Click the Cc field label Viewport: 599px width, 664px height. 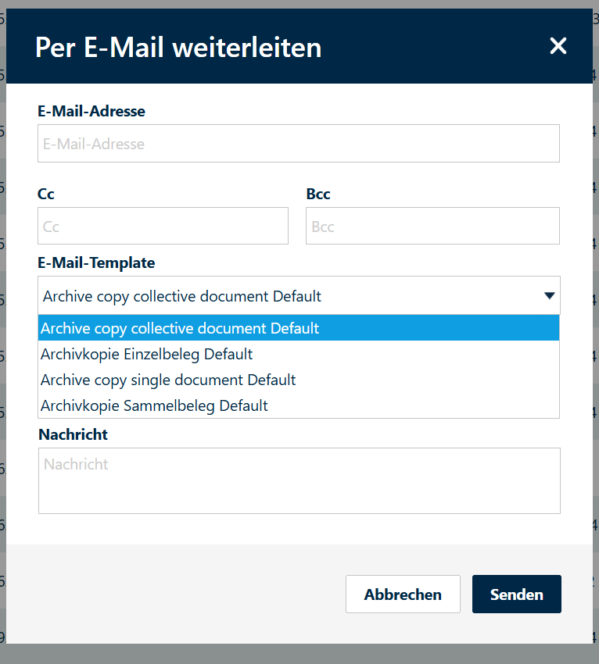[x=45, y=194]
